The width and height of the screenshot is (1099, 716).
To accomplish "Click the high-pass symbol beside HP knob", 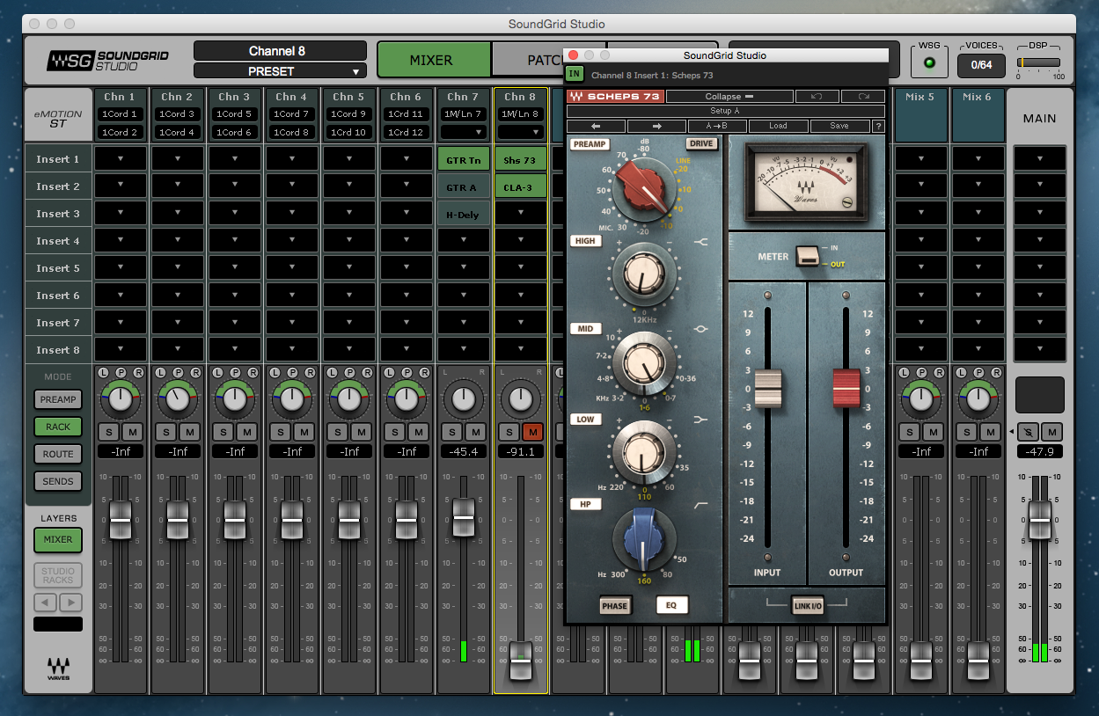I will pos(700,505).
